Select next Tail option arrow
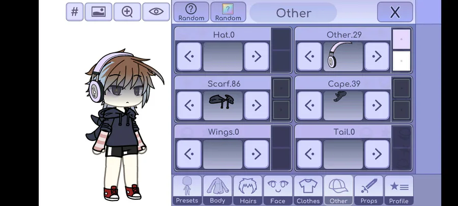The image size is (458, 206). 377,154
